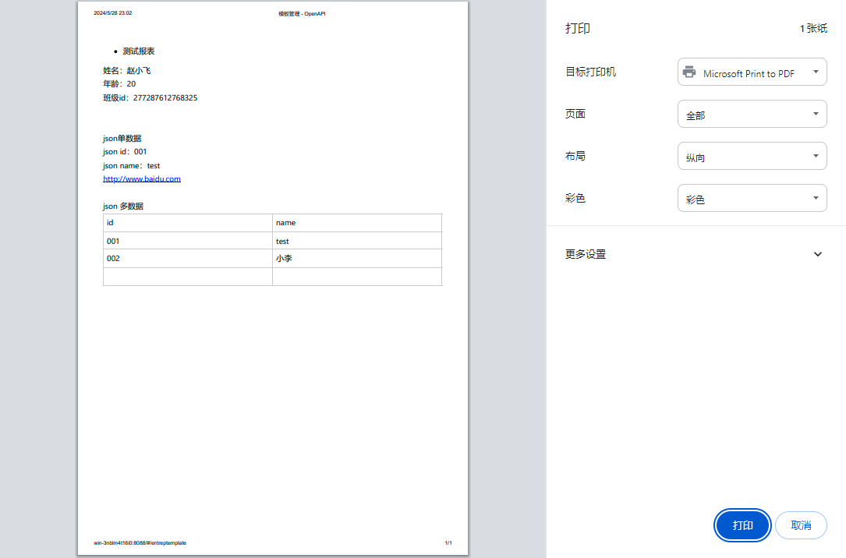Click the footer URL text at page bottom
This screenshot has height=558, width=846.
[x=140, y=542]
